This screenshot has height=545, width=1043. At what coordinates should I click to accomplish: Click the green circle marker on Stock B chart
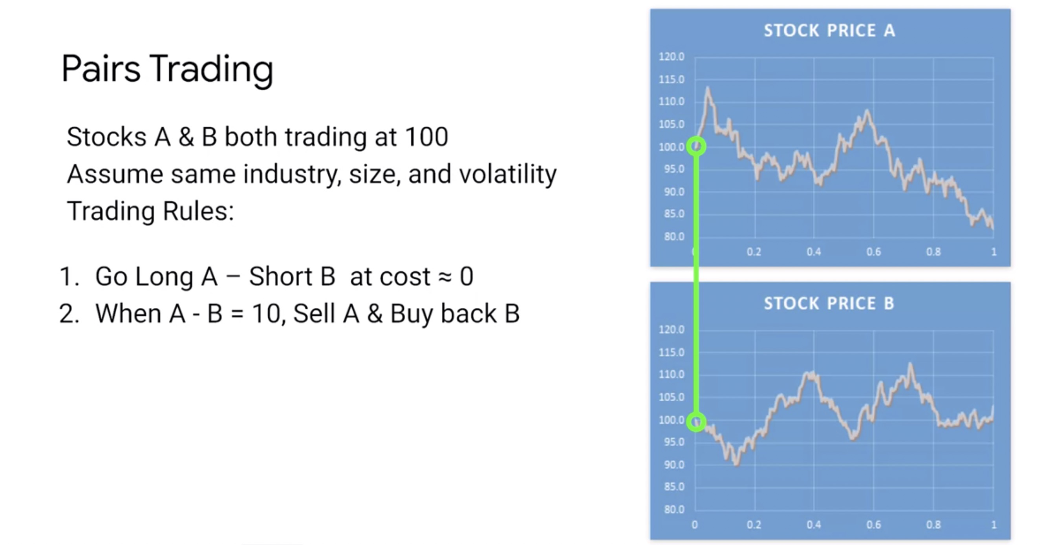tap(696, 421)
